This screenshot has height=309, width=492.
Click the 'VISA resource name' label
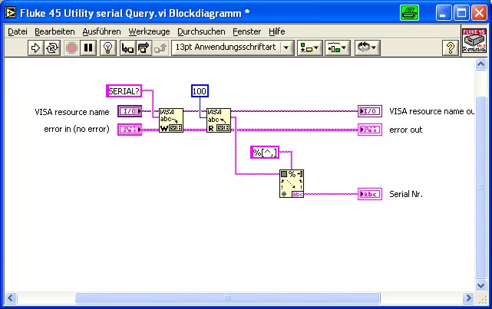(72, 112)
